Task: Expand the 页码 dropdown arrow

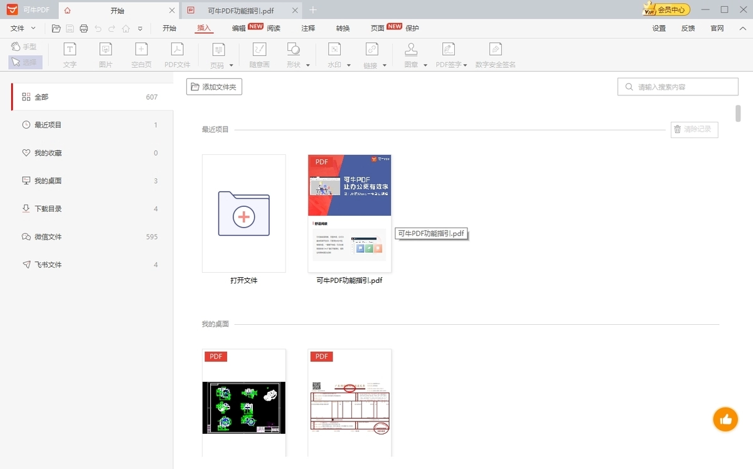Action: (x=232, y=65)
